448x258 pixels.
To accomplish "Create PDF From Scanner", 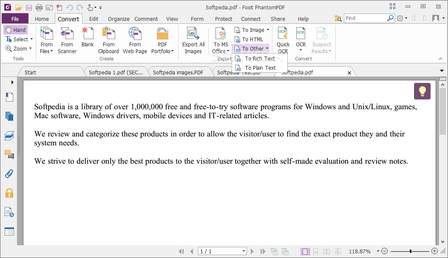I will point(67,40).
